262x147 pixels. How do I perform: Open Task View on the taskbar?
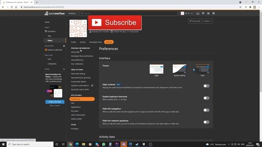click(63, 144)
